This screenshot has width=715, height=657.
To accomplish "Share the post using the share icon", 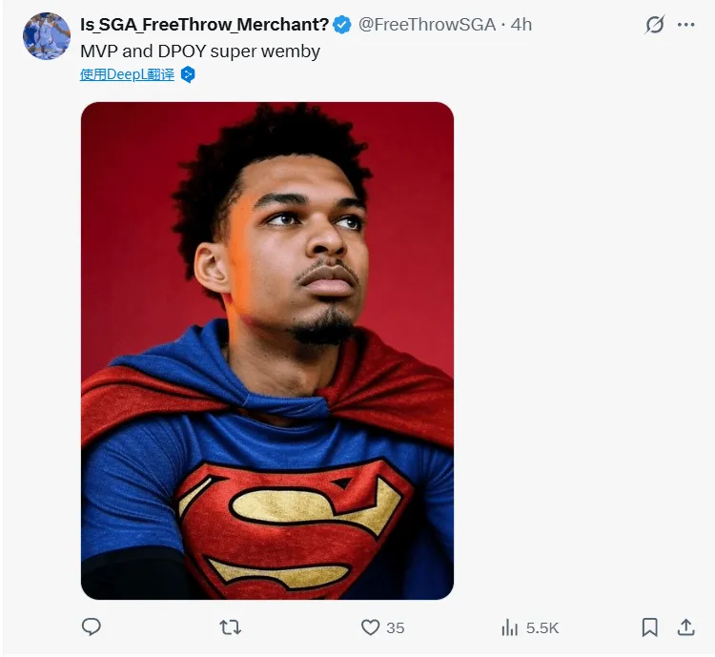I will pyautogui.click(x=685, y=626).
